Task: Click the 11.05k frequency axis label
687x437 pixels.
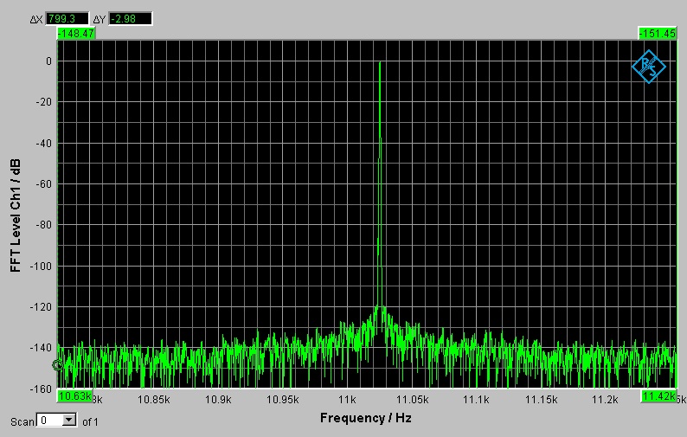Action: tap(412, 400)
